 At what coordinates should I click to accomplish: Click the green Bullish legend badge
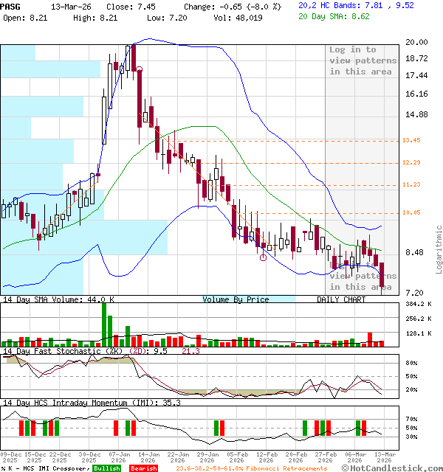(x=106, y=468)
